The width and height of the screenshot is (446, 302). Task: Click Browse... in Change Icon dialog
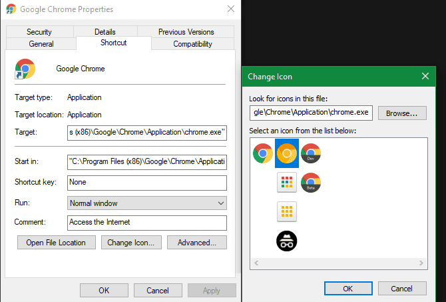pyautogui.click(x=402, y=113)
